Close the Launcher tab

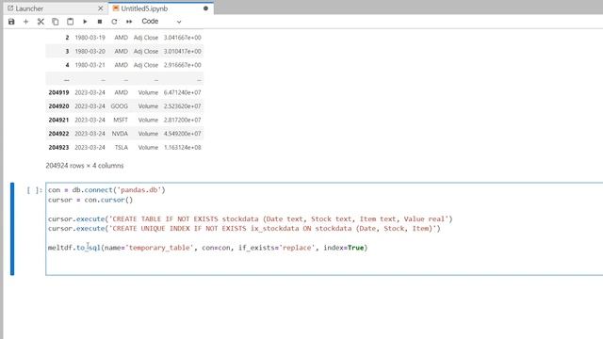(101, 8)
